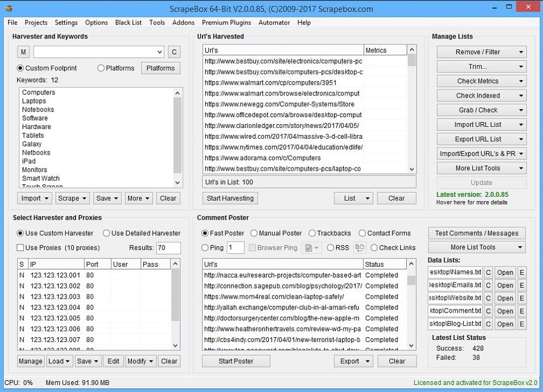Viewport: 543px width, 392px height.
Task: Click the M button beside the footprint box
Action: pos(23,52)
